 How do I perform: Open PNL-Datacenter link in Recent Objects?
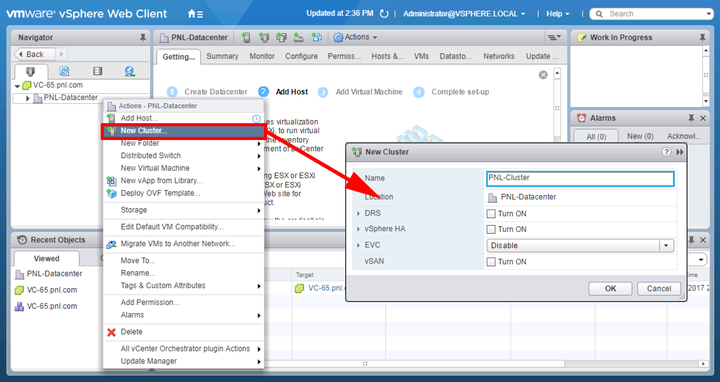click(x=54, y=274)
